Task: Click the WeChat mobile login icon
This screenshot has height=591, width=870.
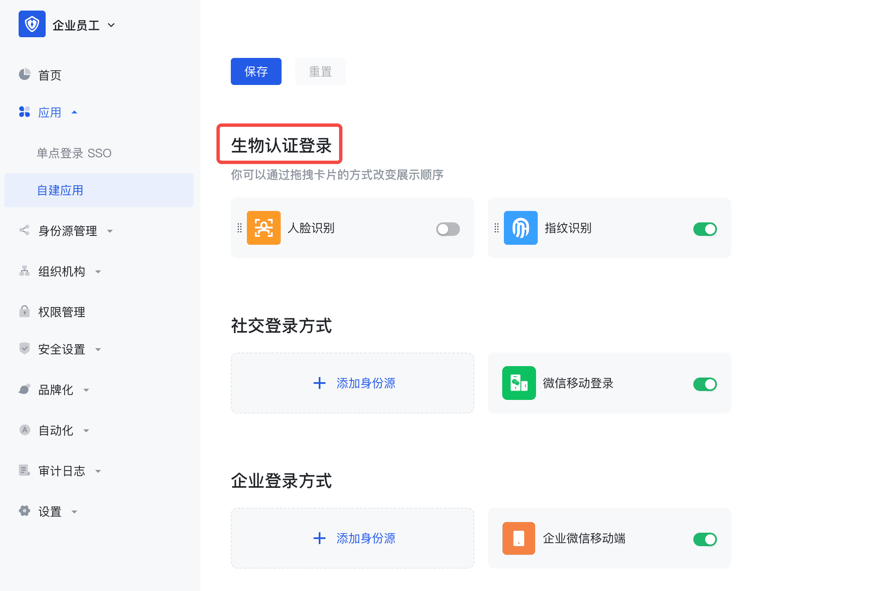Action: click(x=519, y=383)
